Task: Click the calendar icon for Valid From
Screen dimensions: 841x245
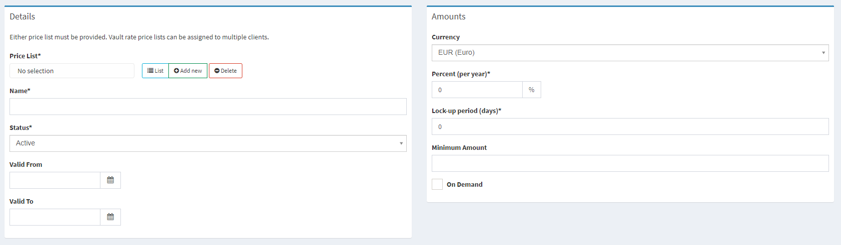Action: pos(110,180)
